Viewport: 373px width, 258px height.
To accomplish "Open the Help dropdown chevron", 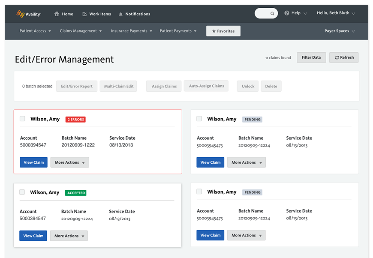I will (305, 13).
